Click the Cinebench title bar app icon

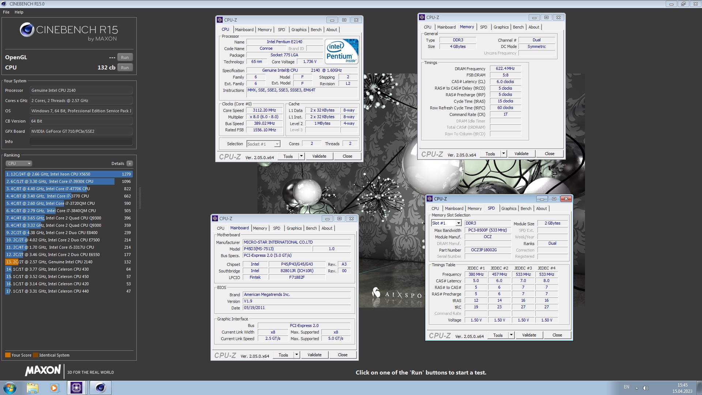click(x=4, y=4)
